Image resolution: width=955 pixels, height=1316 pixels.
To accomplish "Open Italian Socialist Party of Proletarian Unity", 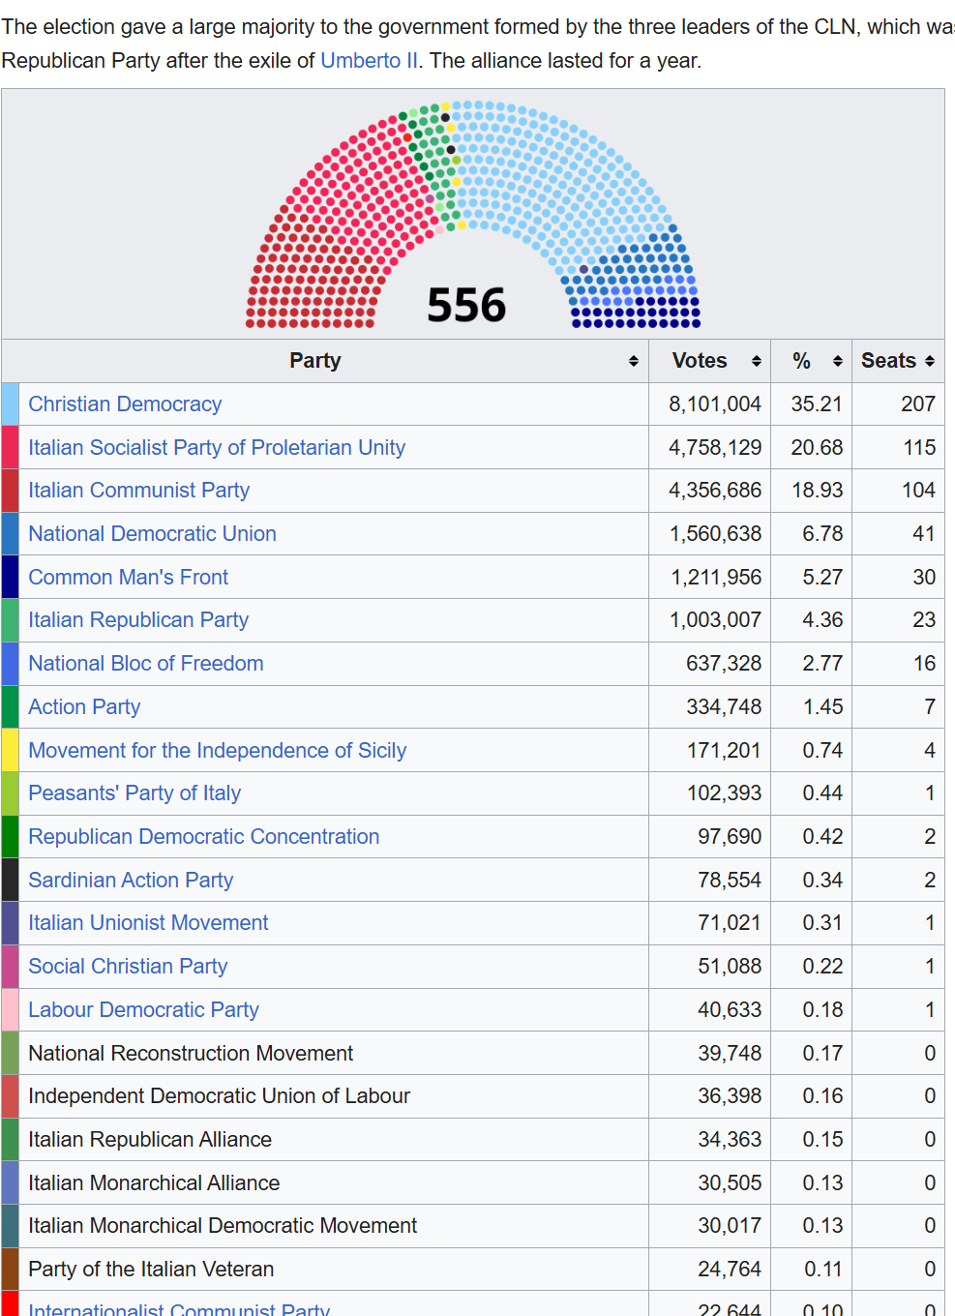I will tap(217, 448).
